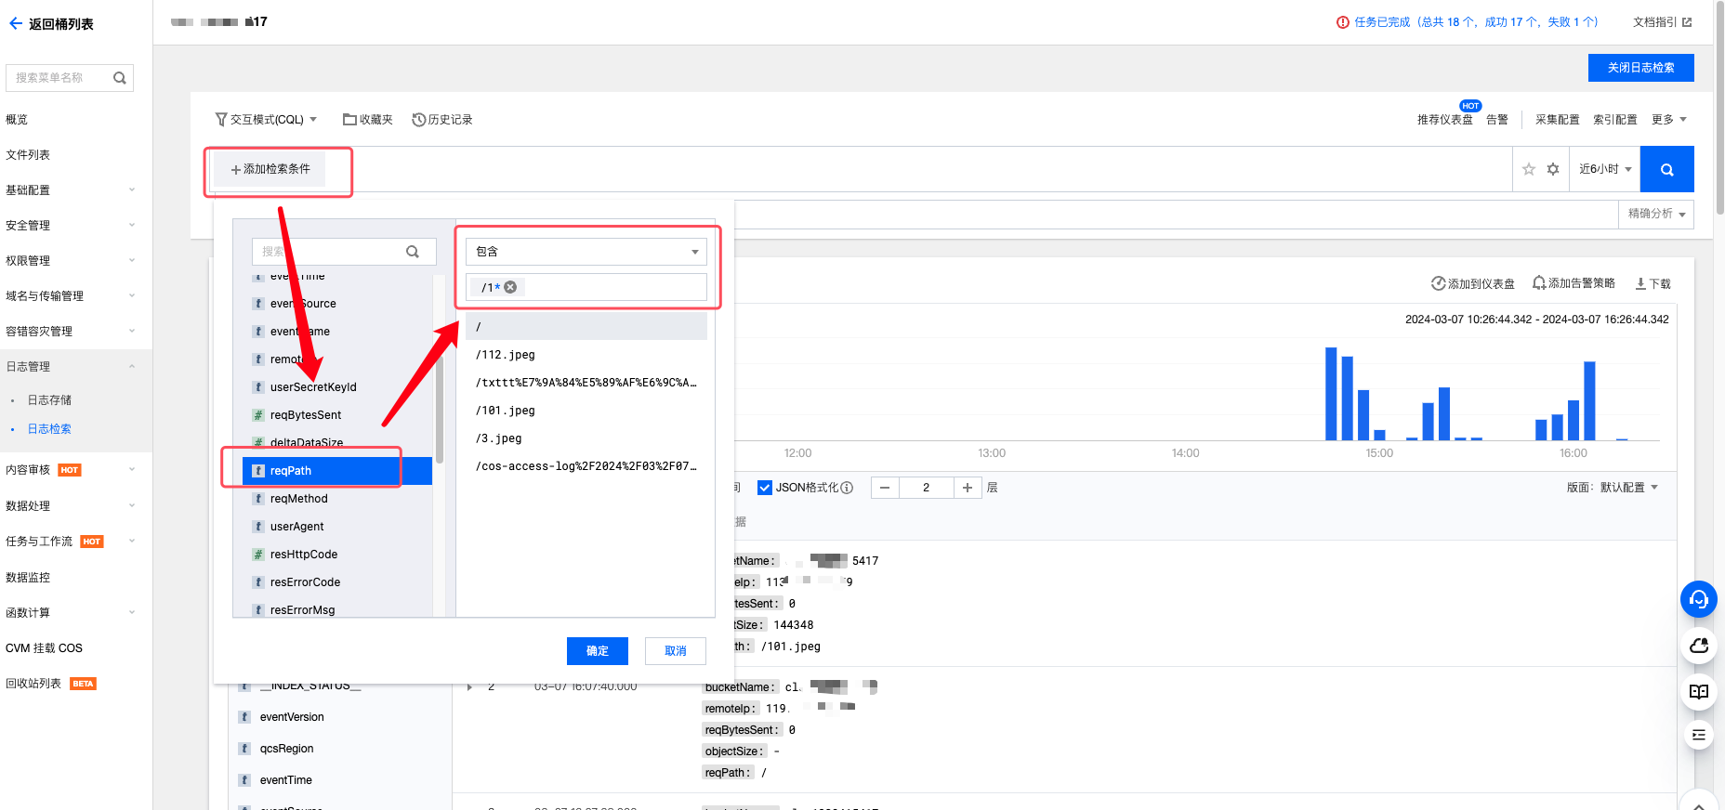The height and width of the screenshot is (810, 1725).
Task: Open 概览 in sidebar
Action: pos(17,120)
